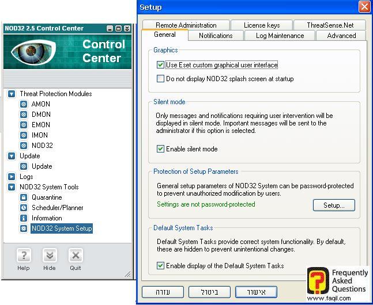The height and width of the screenshot is (305, 373).
Task: Click the Help question mark icon
Action: (23, 256)
